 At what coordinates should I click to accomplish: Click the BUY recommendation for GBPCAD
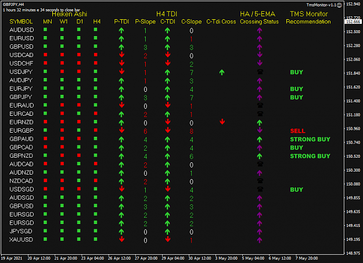(x=297, y=148)
